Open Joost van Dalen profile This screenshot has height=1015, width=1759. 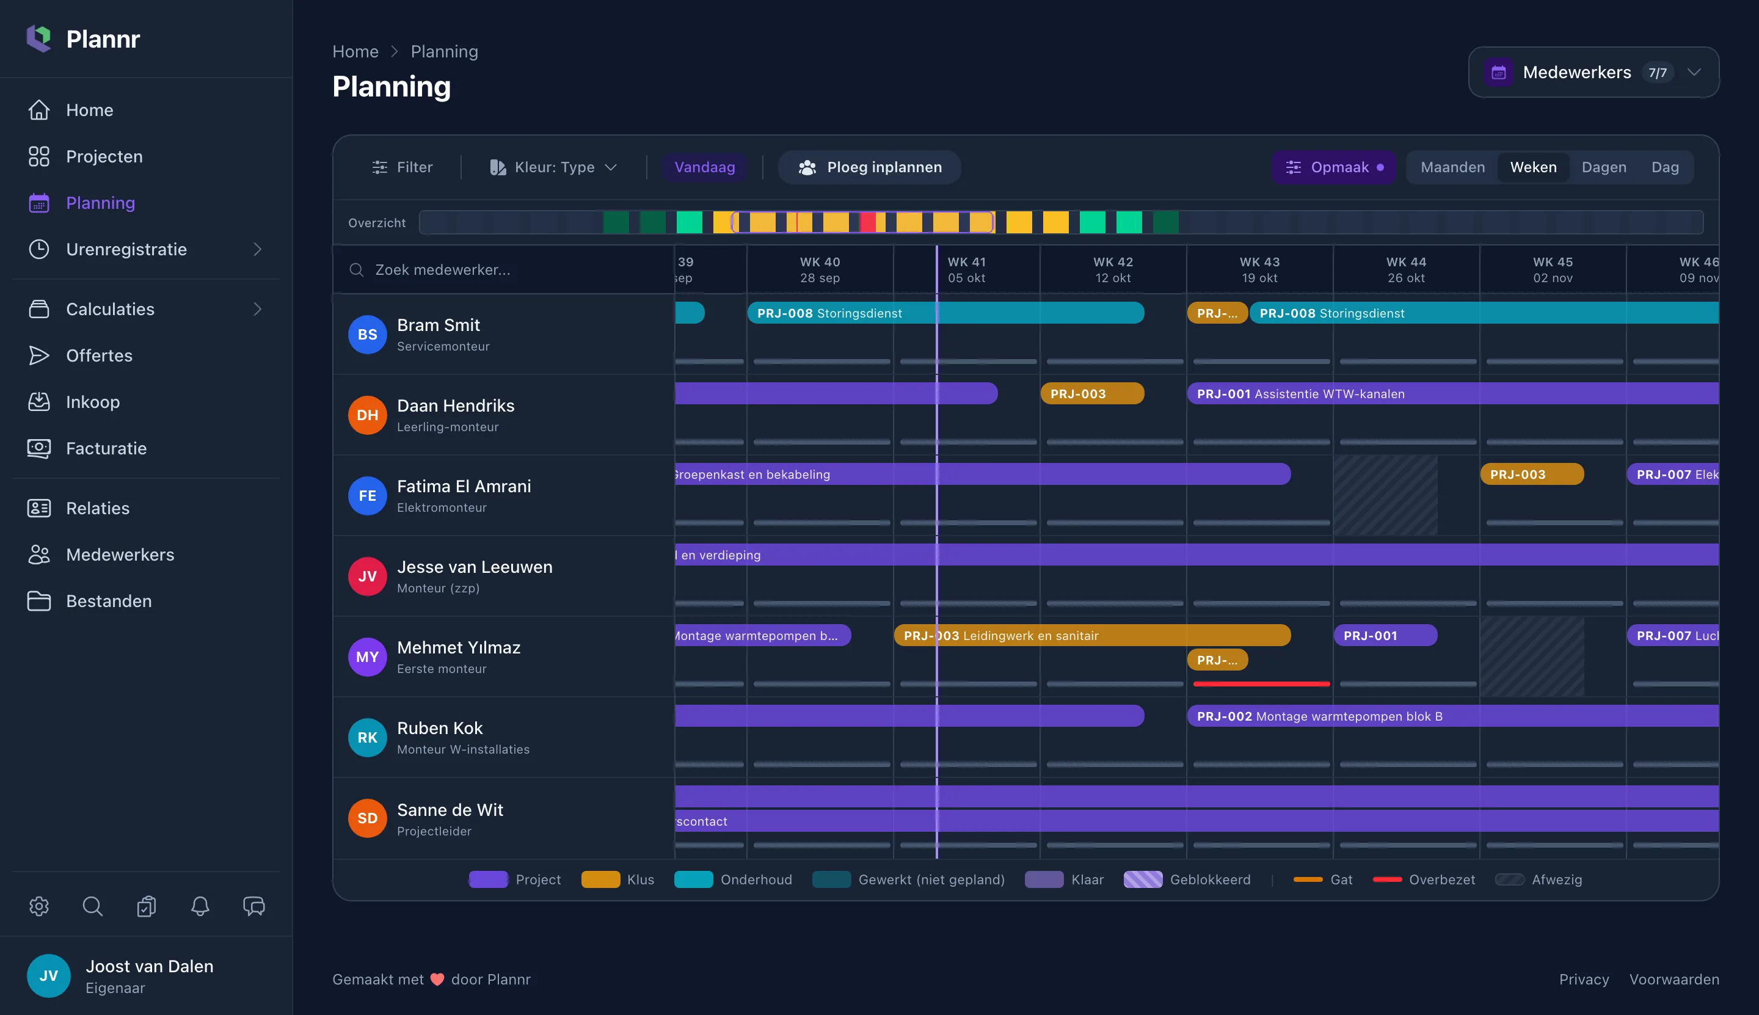click(146, 976)
